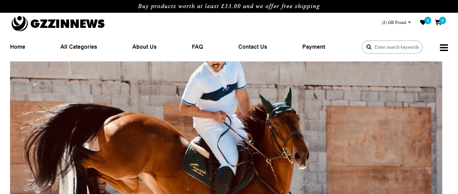
Task: Click the search magnifier icon
Action: (x=369, y=47)
